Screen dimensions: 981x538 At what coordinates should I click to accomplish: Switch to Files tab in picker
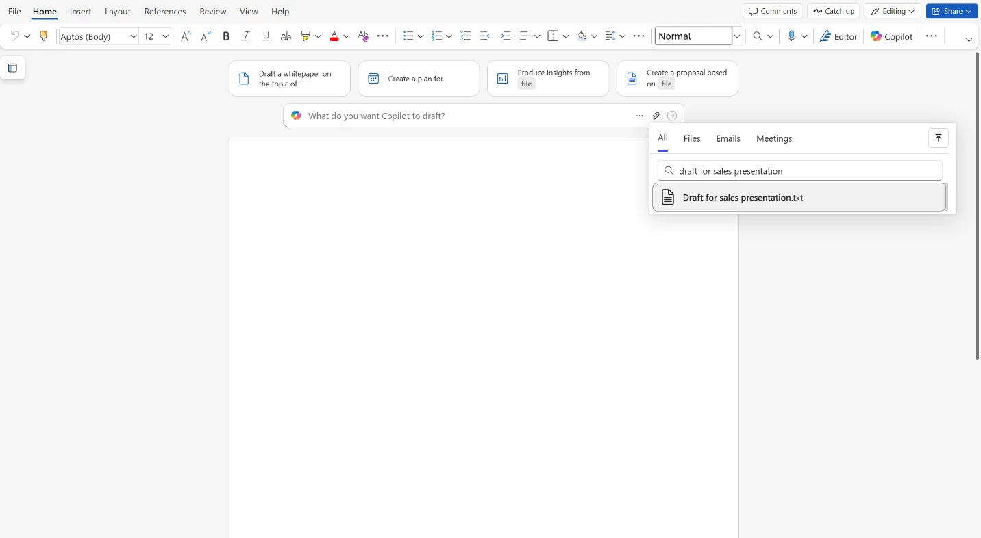[692, 138]
